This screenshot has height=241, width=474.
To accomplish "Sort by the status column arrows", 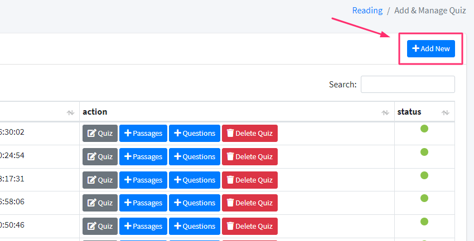I will tap(446, 112).
